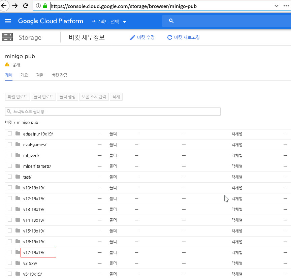This screenshot has width=291, height=279.
Task: Open the address bar history dropdown arrow
Action: coord(276,6)
